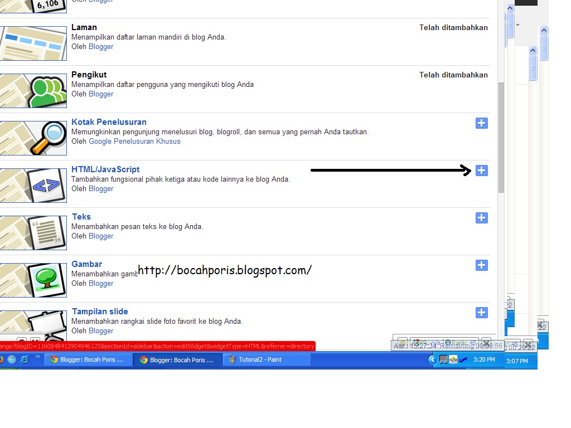Add the Tampilan slide gadget via plus icon
Image resolution: width=571 pixels, height=428 pixels.
481,312
